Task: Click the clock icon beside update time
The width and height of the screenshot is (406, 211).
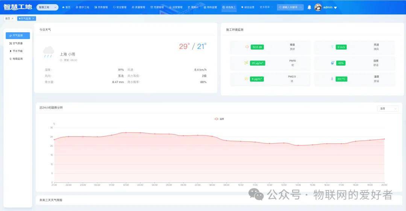Action: coord(61,60)
